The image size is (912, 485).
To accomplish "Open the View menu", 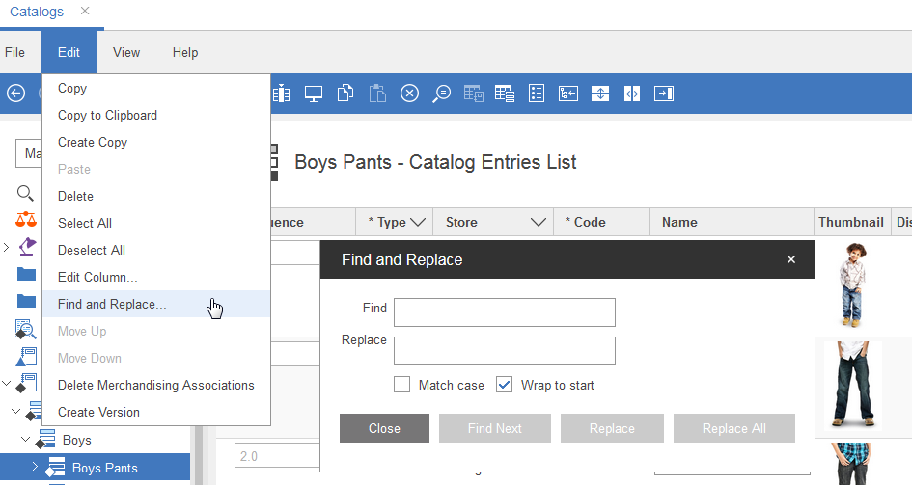I will (x=126, y=53).
